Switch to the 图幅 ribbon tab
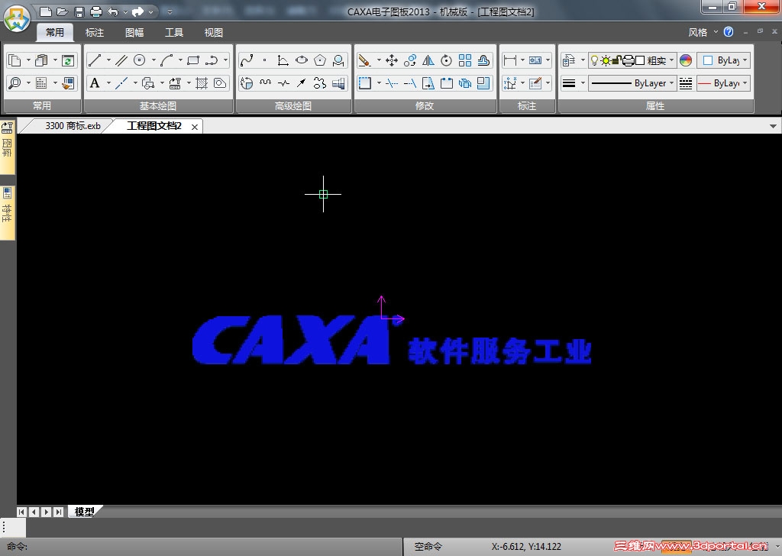The width and height of the screenshot is (782, 556). coord(134,32)
